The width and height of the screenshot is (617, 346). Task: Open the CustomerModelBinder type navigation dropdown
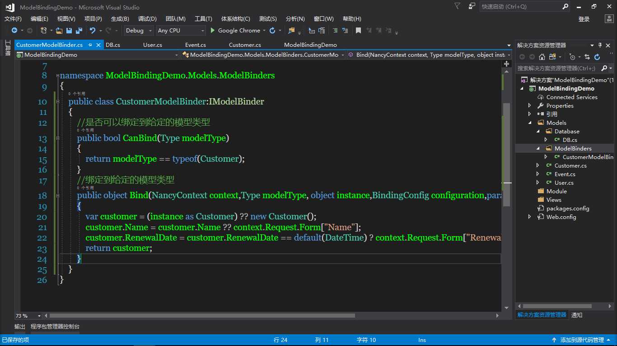263,55
